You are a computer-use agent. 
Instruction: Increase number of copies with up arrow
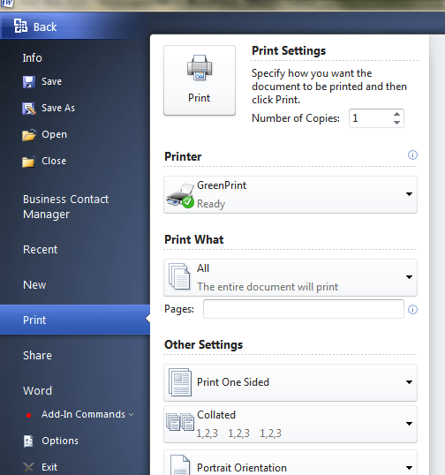[396, 114]
